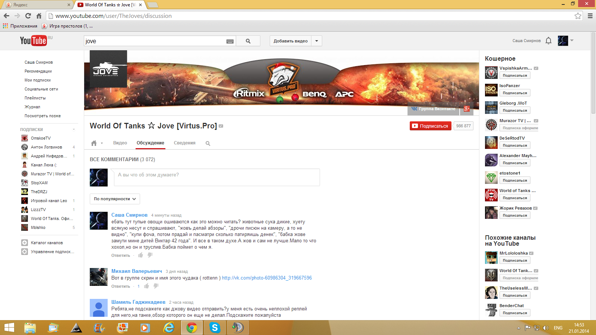Open StopXAM subscription
The width and height of the screenshot is (596, 335).
click(39, 183)
